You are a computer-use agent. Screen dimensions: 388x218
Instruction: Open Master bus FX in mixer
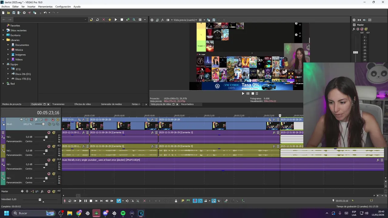(354, 29)
